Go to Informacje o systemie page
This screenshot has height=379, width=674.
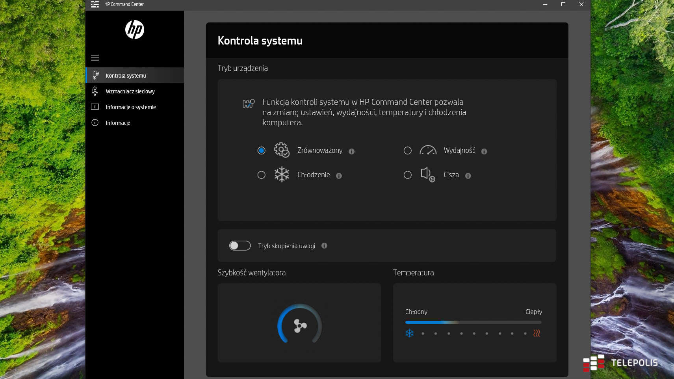tap(130, 107)
